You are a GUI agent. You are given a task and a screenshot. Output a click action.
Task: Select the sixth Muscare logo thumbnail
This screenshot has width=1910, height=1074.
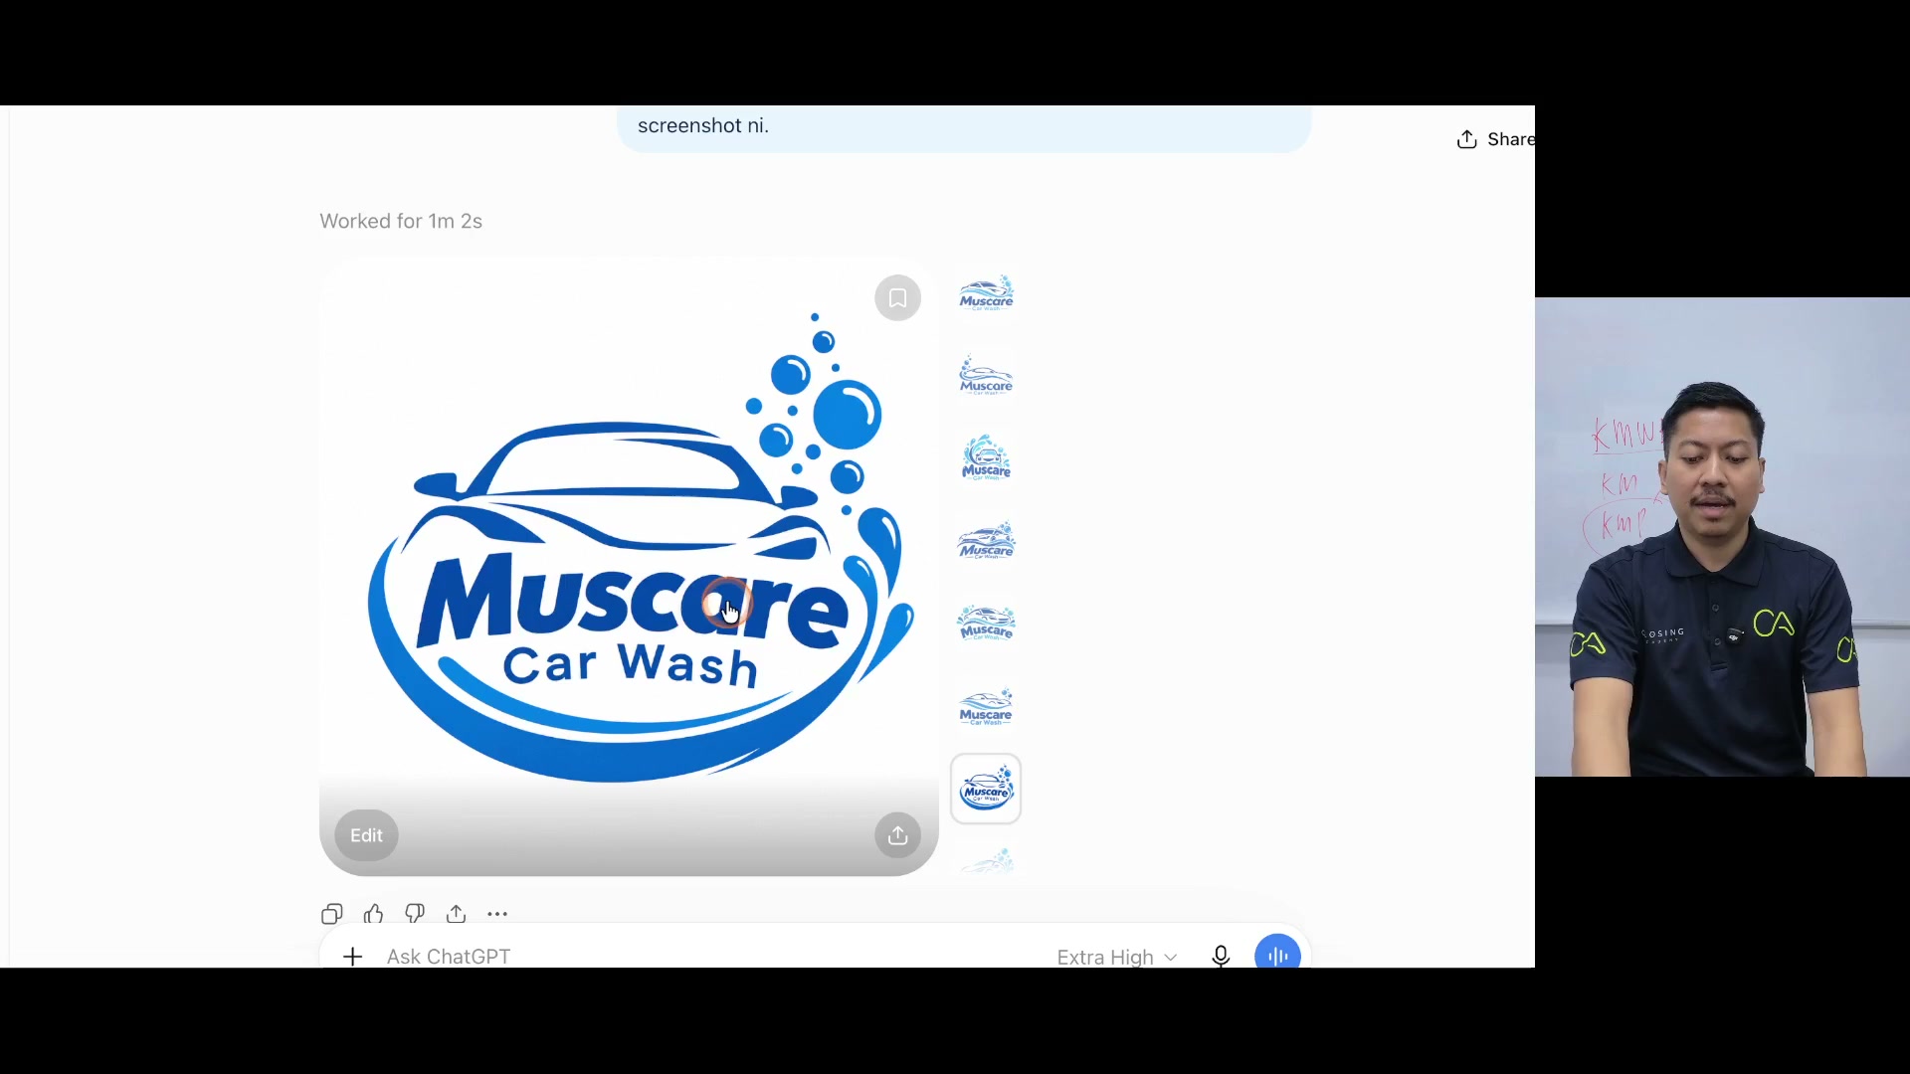pos(986,707)
